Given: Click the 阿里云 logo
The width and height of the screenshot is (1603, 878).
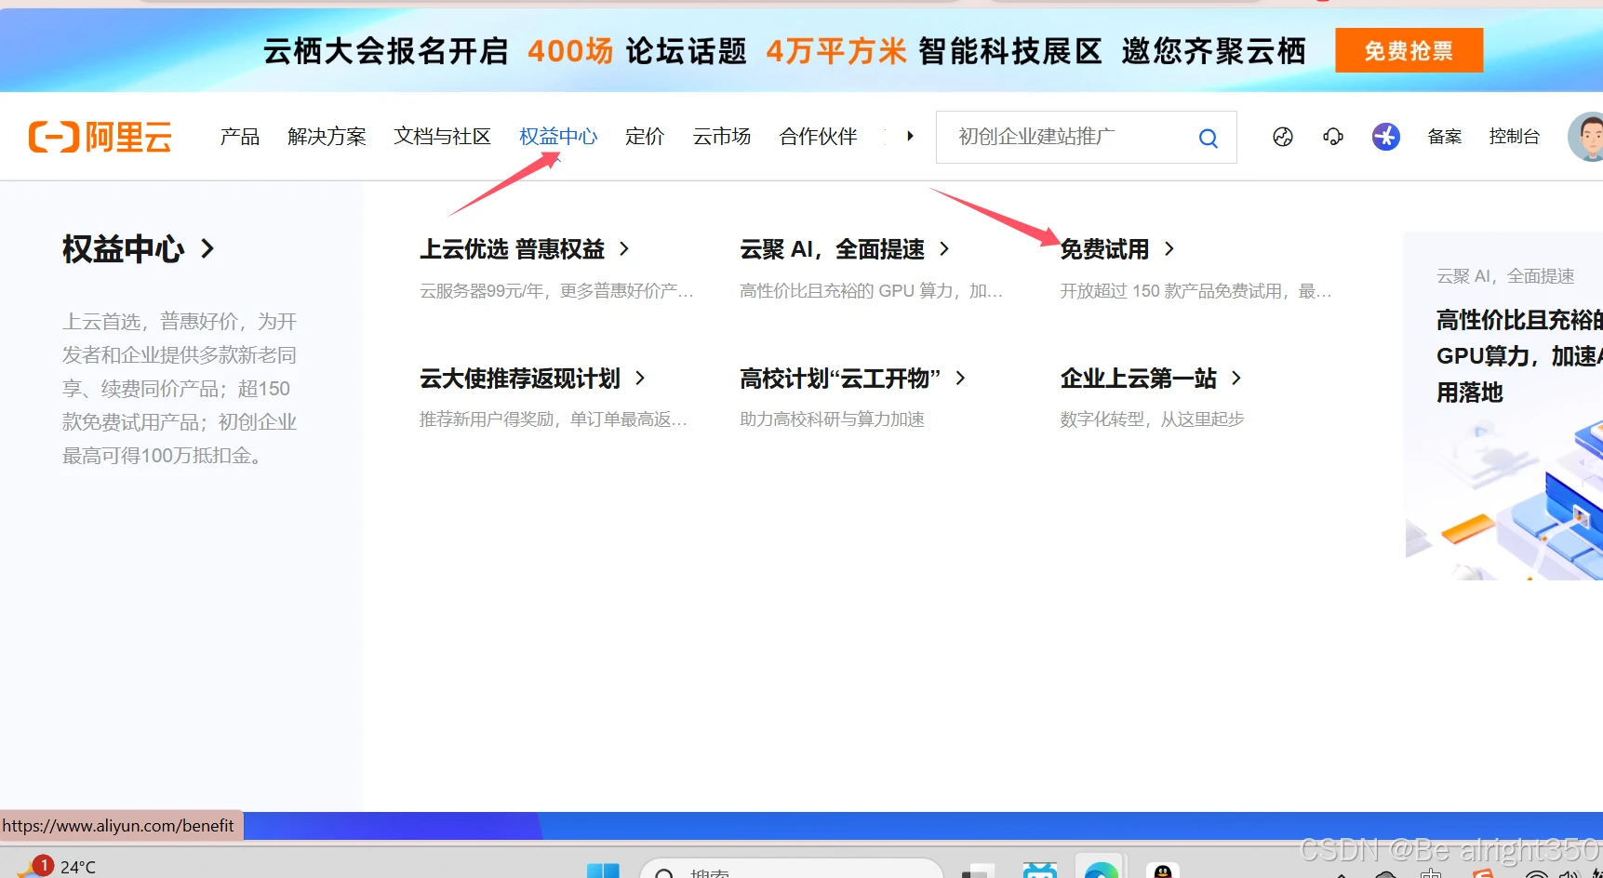Looking at the screenshot, I should 100,137.
